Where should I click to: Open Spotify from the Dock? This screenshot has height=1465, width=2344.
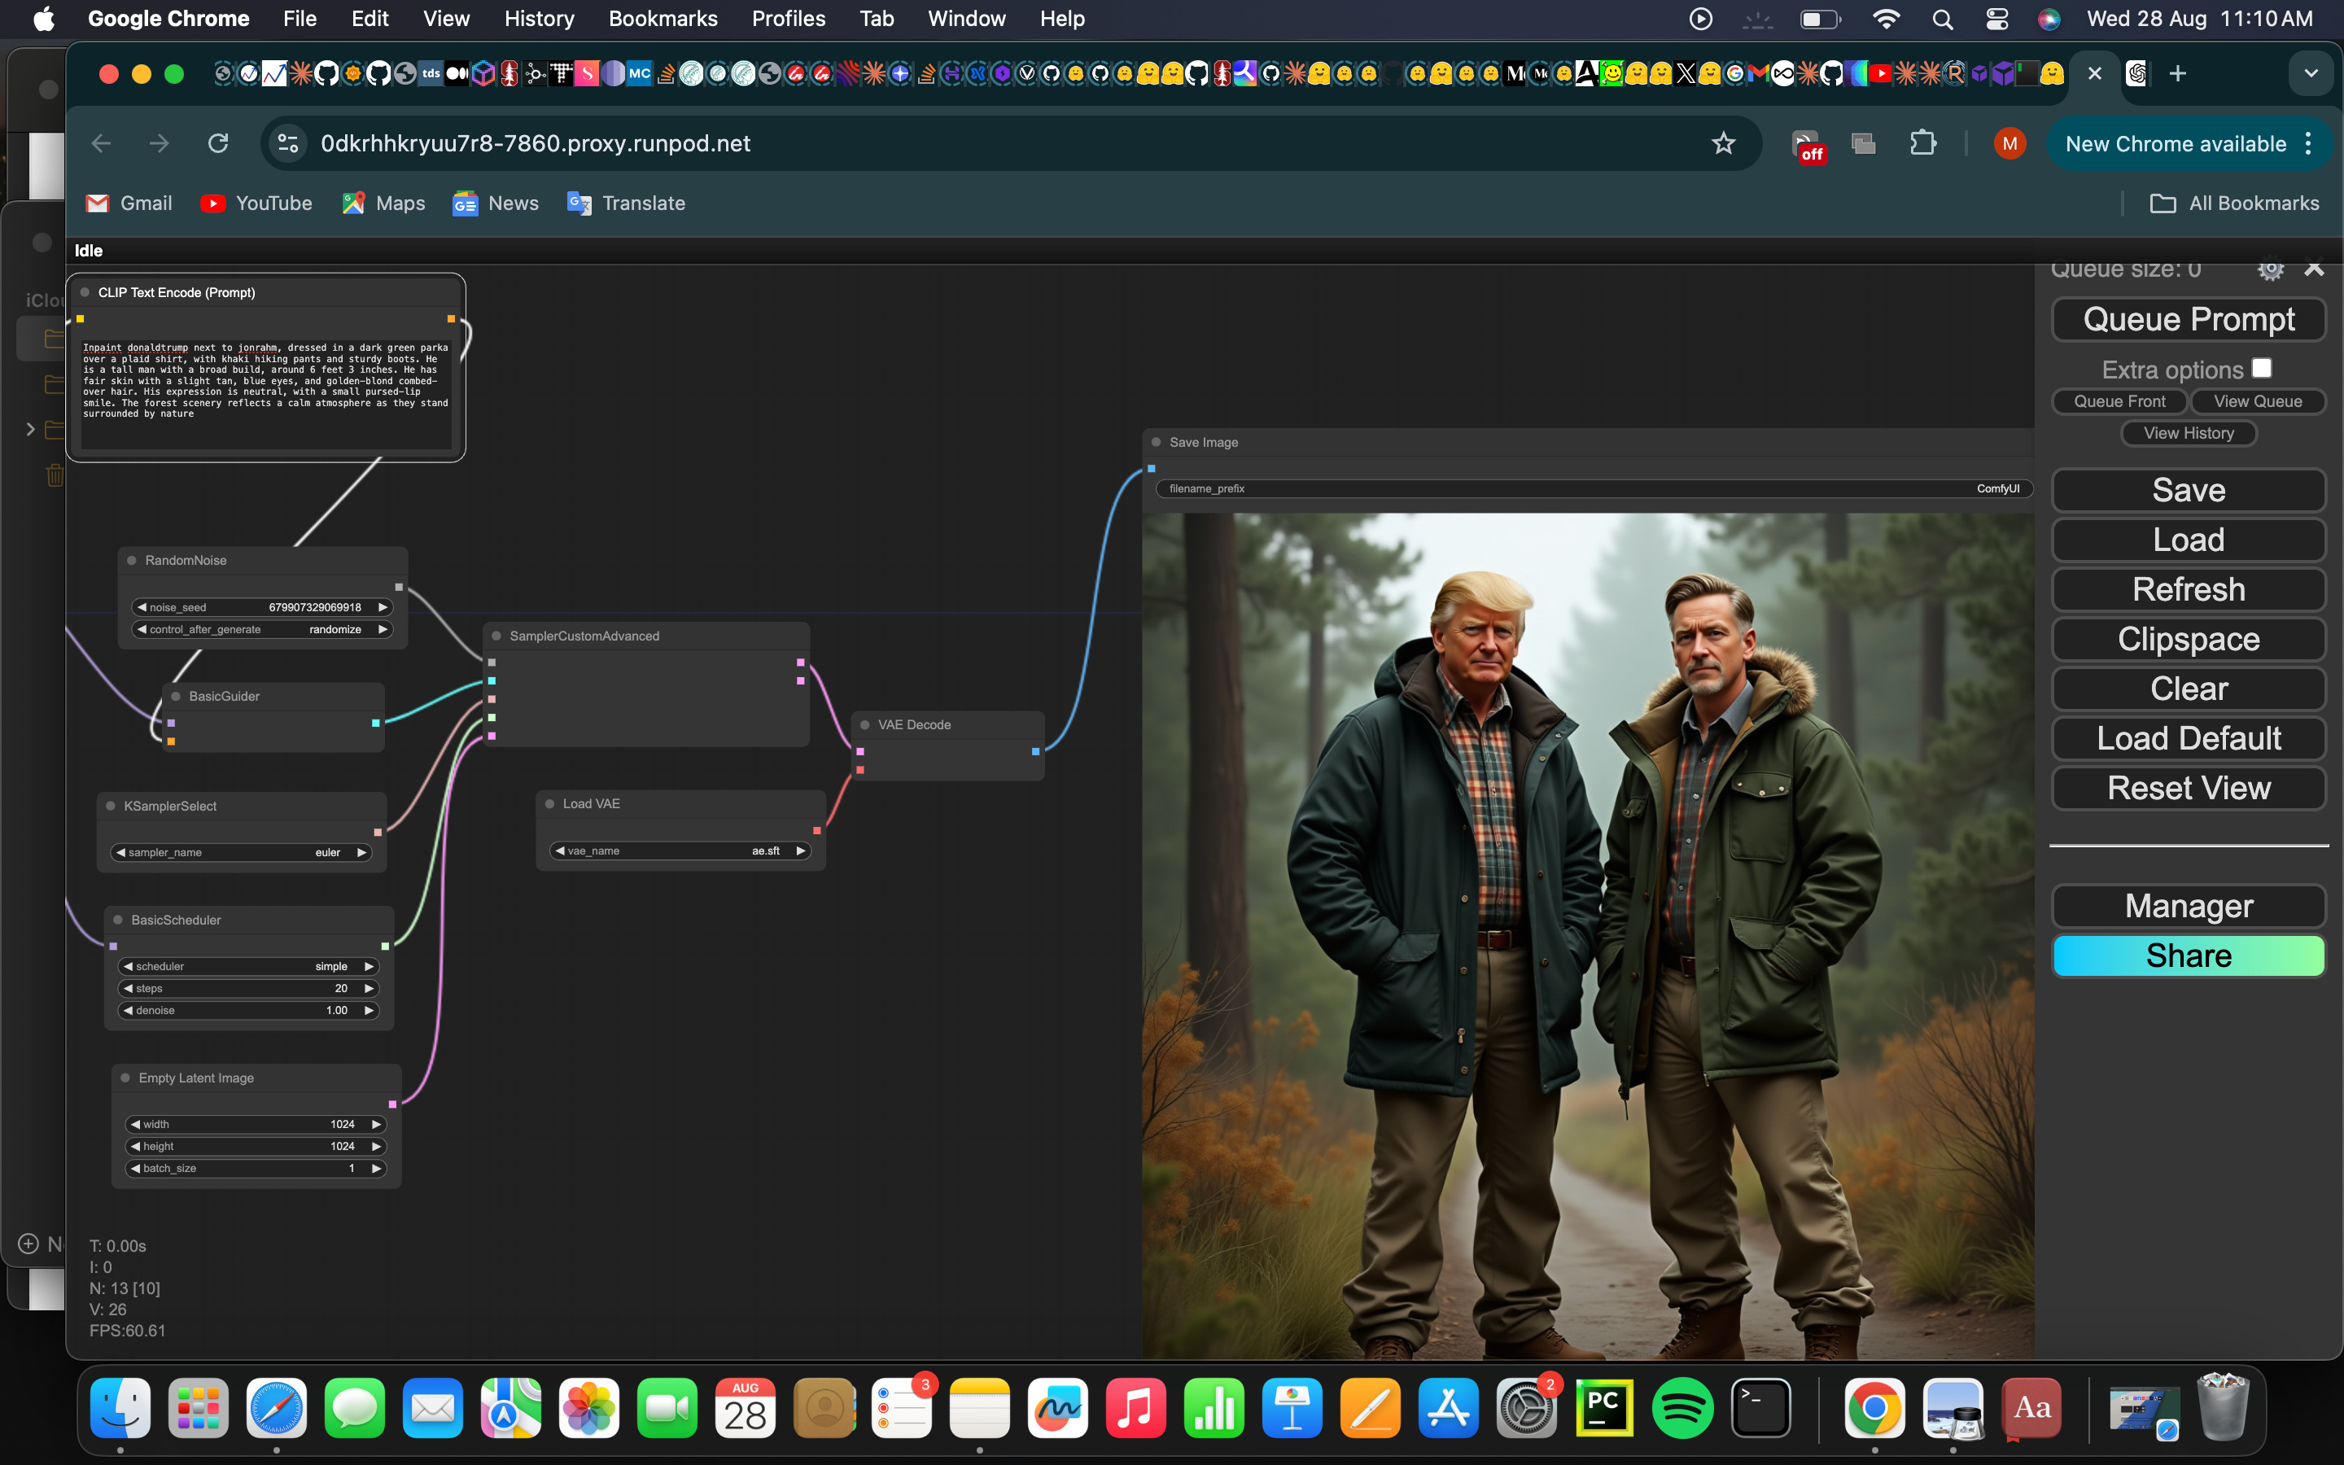pyautogui.click(x=1683, y=1408)
